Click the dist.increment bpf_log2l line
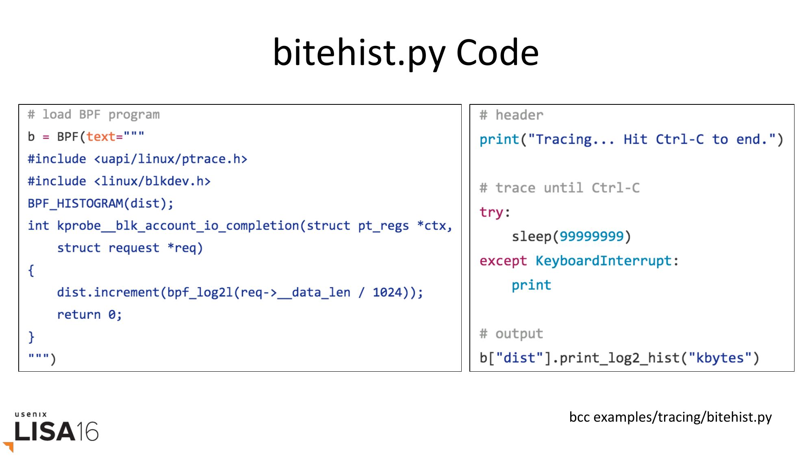Image resolution: width=812 pixels, height=457 pixels. [240, 292]
